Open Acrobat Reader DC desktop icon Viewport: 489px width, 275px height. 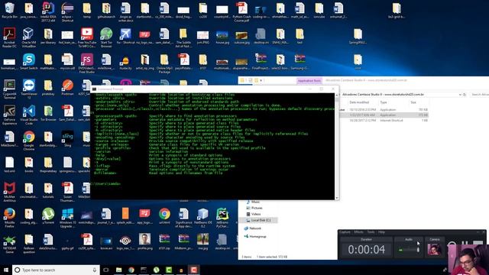[x=9, y=37]
